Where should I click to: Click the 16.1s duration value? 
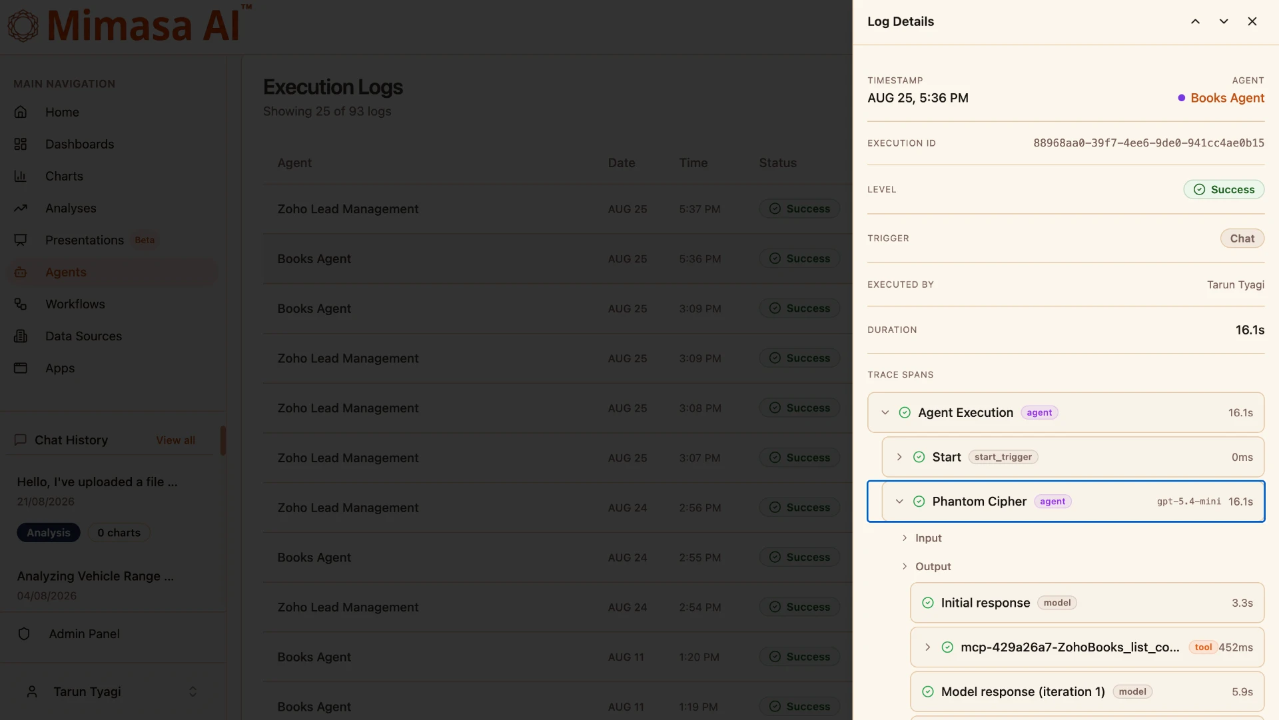(1250, 330)
